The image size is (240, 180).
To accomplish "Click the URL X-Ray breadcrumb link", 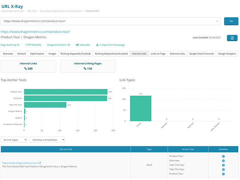I will 32,11.
